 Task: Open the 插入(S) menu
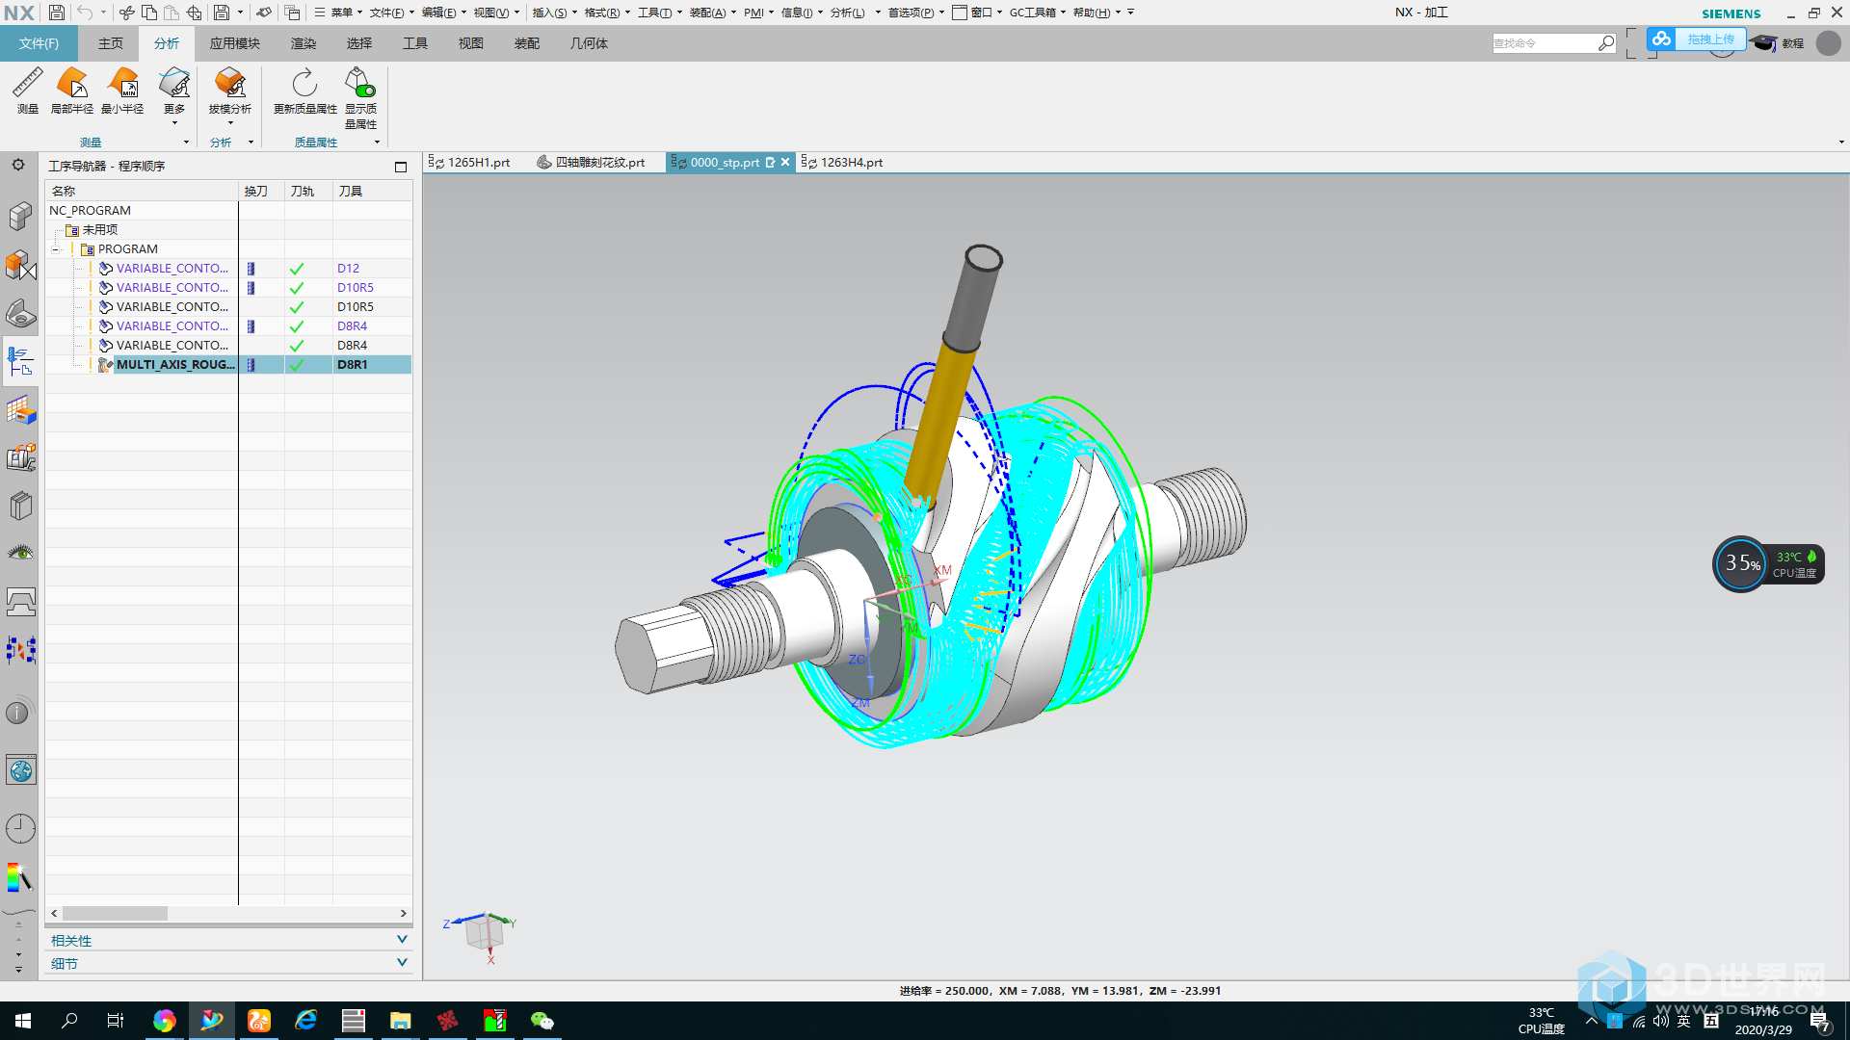point(554,13)
